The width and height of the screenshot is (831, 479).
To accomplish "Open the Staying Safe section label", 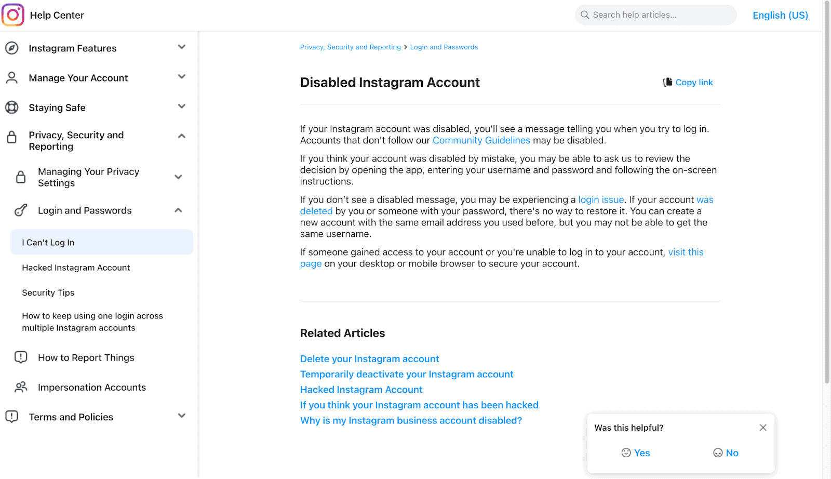I will click(x=57, y=108).
